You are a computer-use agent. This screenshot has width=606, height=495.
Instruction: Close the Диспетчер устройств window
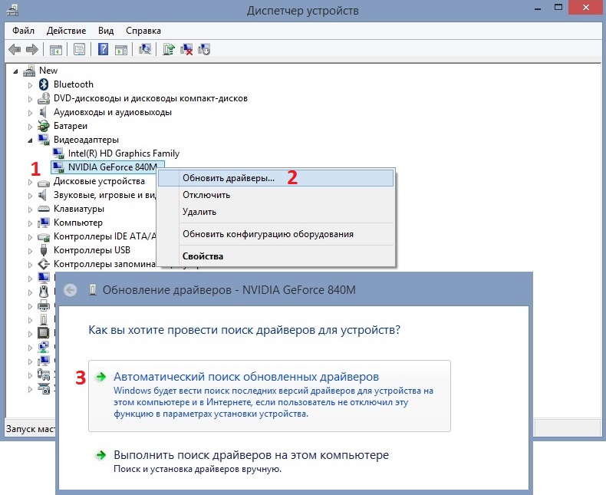pos(585,8)
